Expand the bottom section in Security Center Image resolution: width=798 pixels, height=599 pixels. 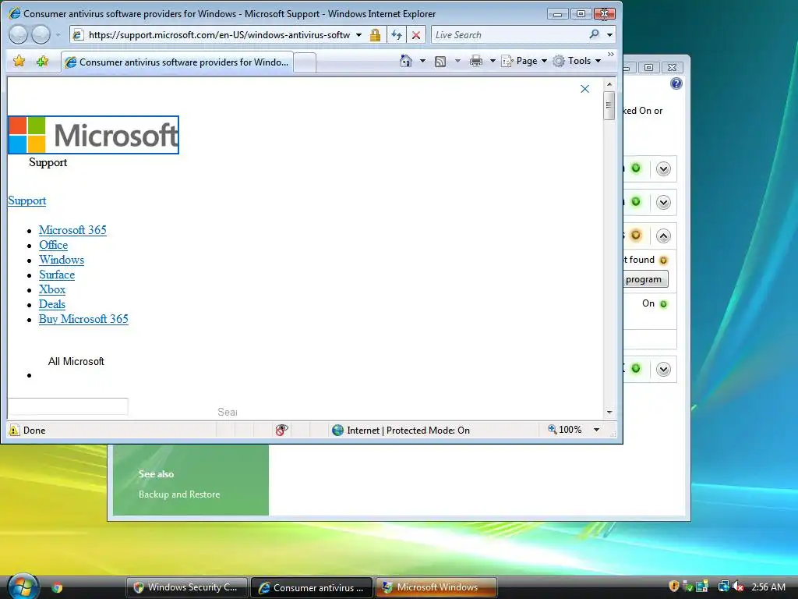click(x=663, y=369)
